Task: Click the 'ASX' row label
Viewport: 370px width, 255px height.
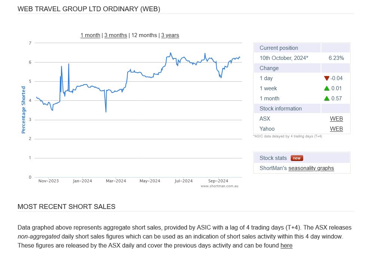Action: 265,119
